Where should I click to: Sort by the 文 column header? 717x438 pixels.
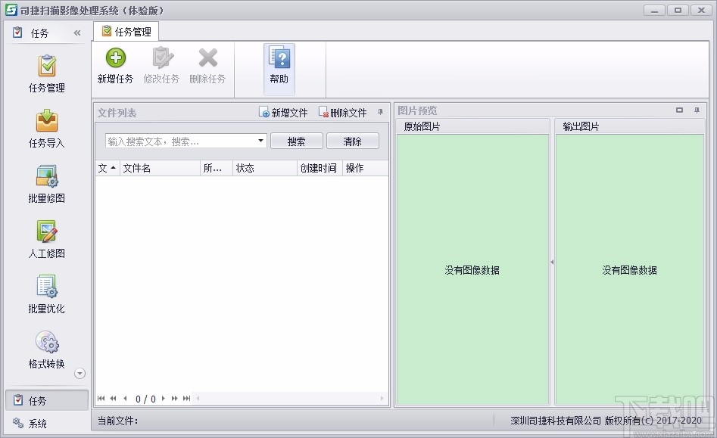click(x=108, y=168)
